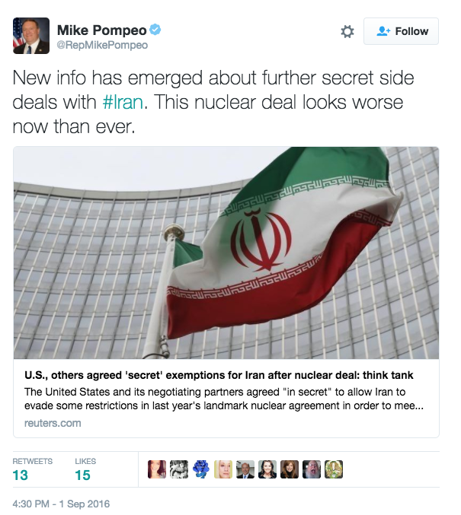This screenshot has width=461, height=515.
Task: View the 13 retweets list
Action: (32, 469)
